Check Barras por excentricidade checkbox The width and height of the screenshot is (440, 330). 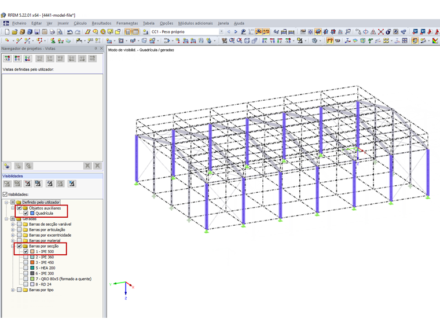(19, 235)
